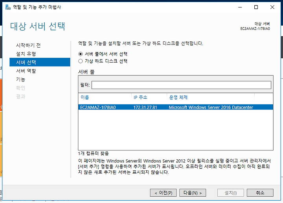Click the 필터 text input field
Image resolution: width=283 pixels, height=203 pixels.
click(181, 85)
